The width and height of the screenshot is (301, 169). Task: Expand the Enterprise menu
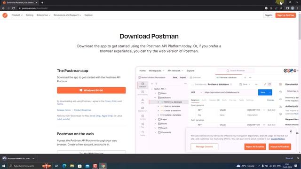43,15
